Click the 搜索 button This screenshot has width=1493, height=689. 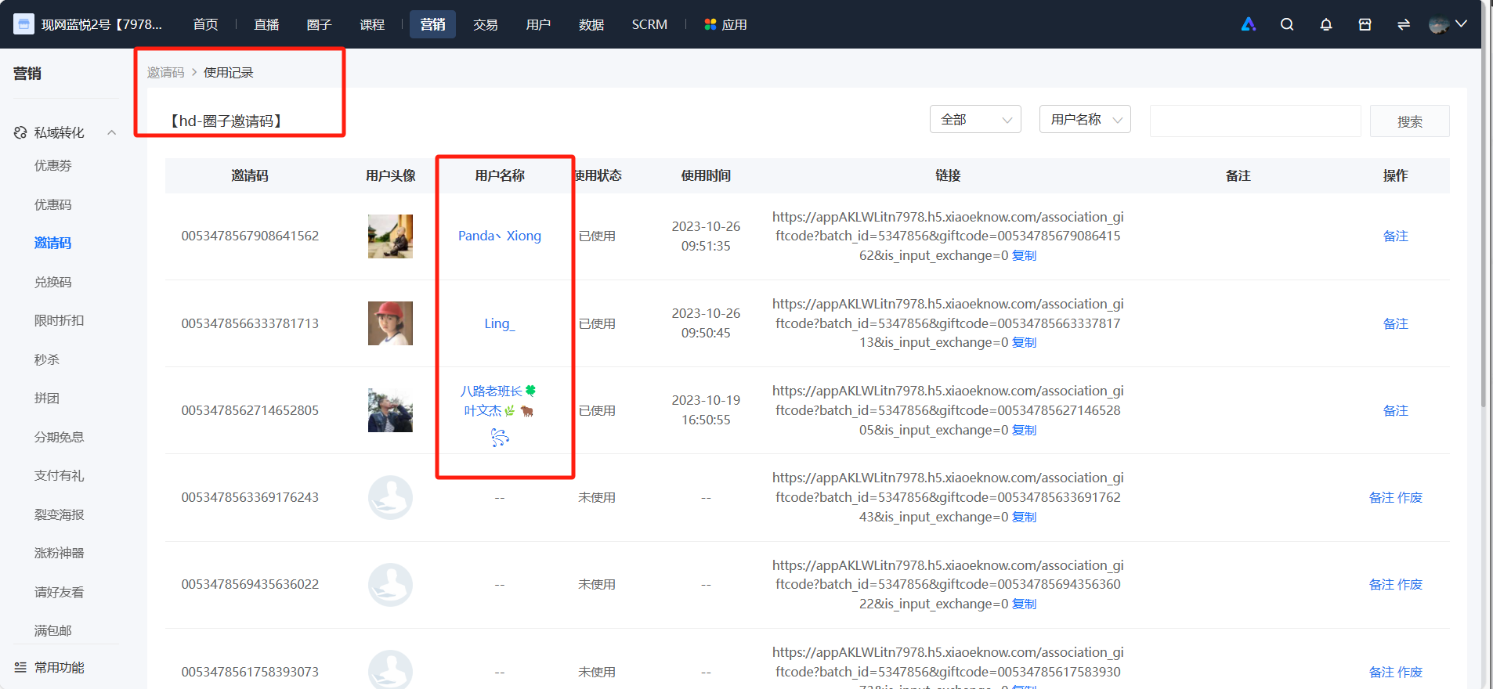(1409, 121)
